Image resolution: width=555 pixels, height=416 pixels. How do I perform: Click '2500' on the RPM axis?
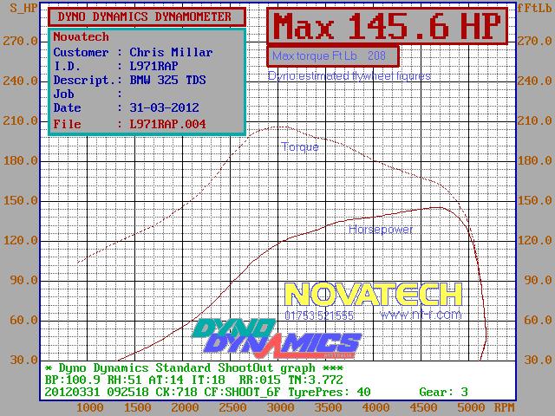click(233, 407)
